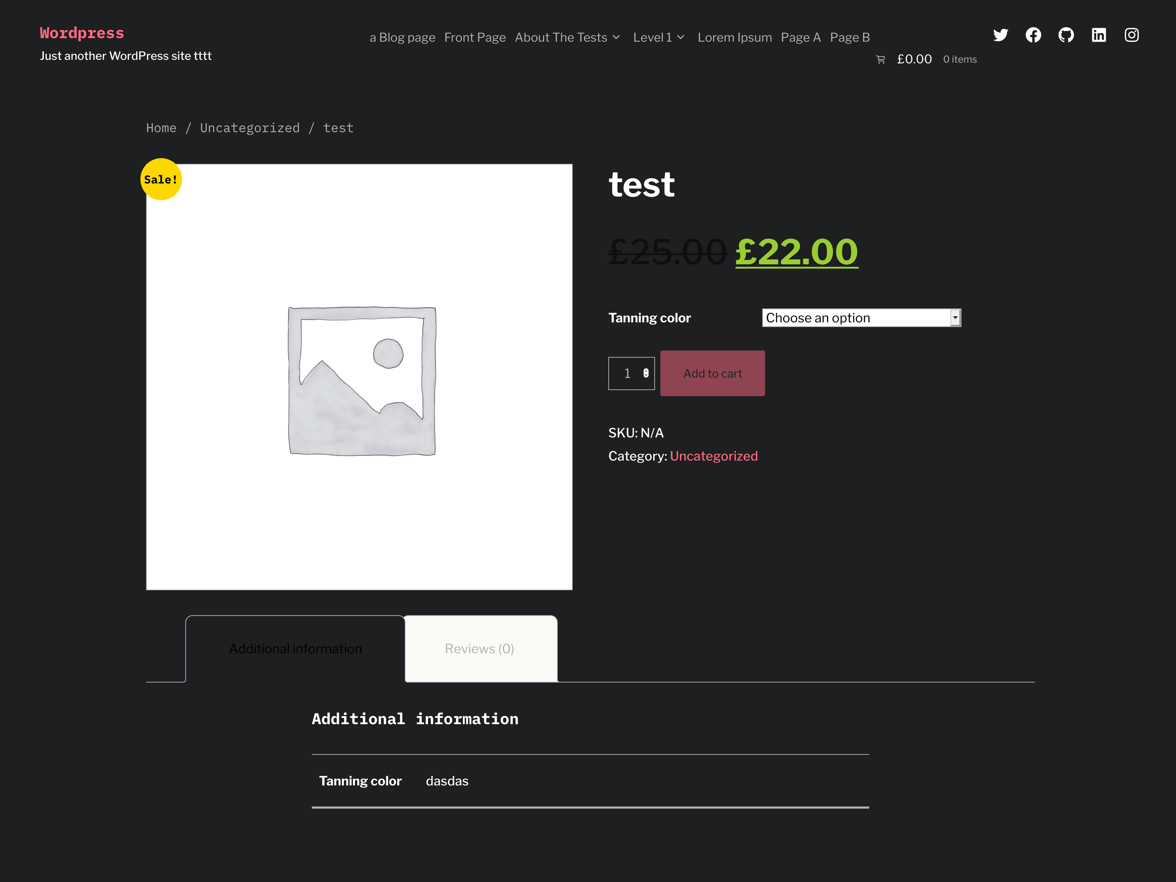Open the site's Twitter profile icon
1176x882 pixels.
(x=1001, y=35)
